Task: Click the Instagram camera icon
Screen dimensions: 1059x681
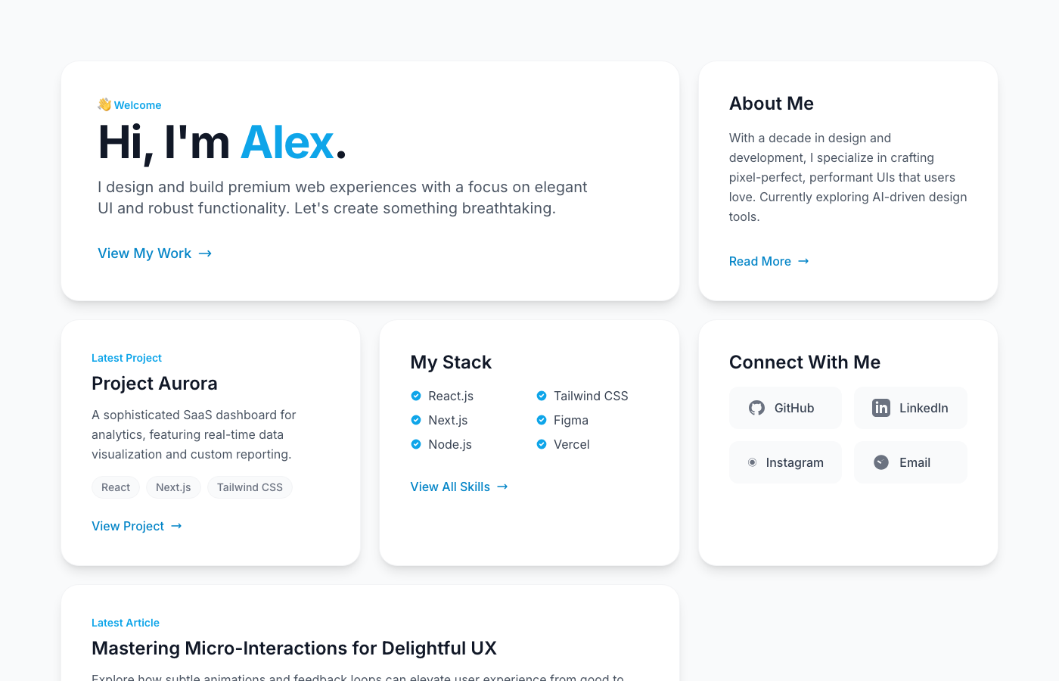Action: 752,462
